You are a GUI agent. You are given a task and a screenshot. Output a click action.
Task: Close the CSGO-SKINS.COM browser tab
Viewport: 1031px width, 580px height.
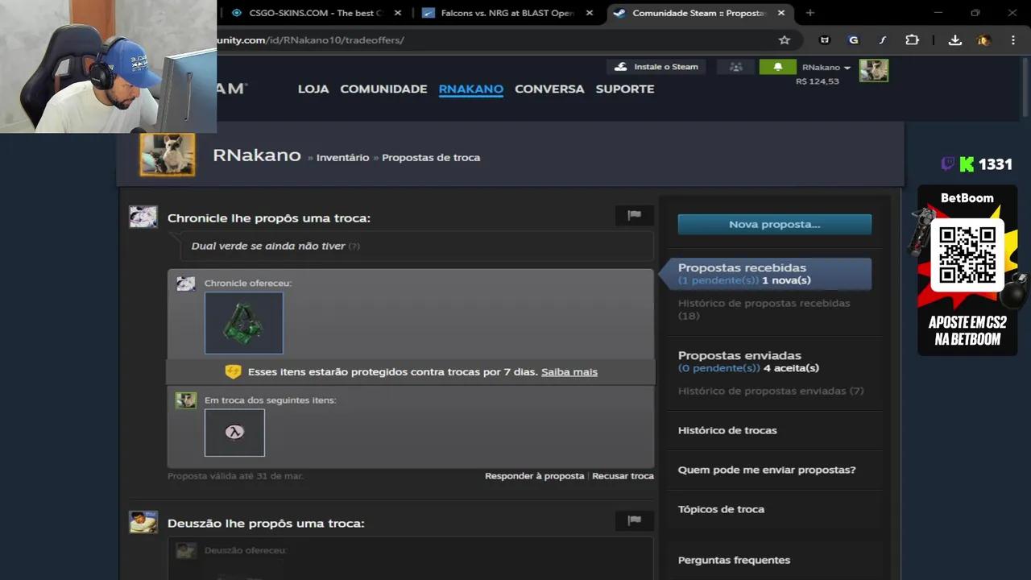(x=397, y=13)
